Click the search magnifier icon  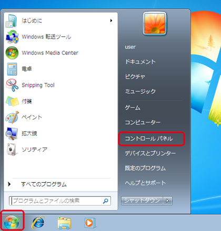tap(106, 201)
